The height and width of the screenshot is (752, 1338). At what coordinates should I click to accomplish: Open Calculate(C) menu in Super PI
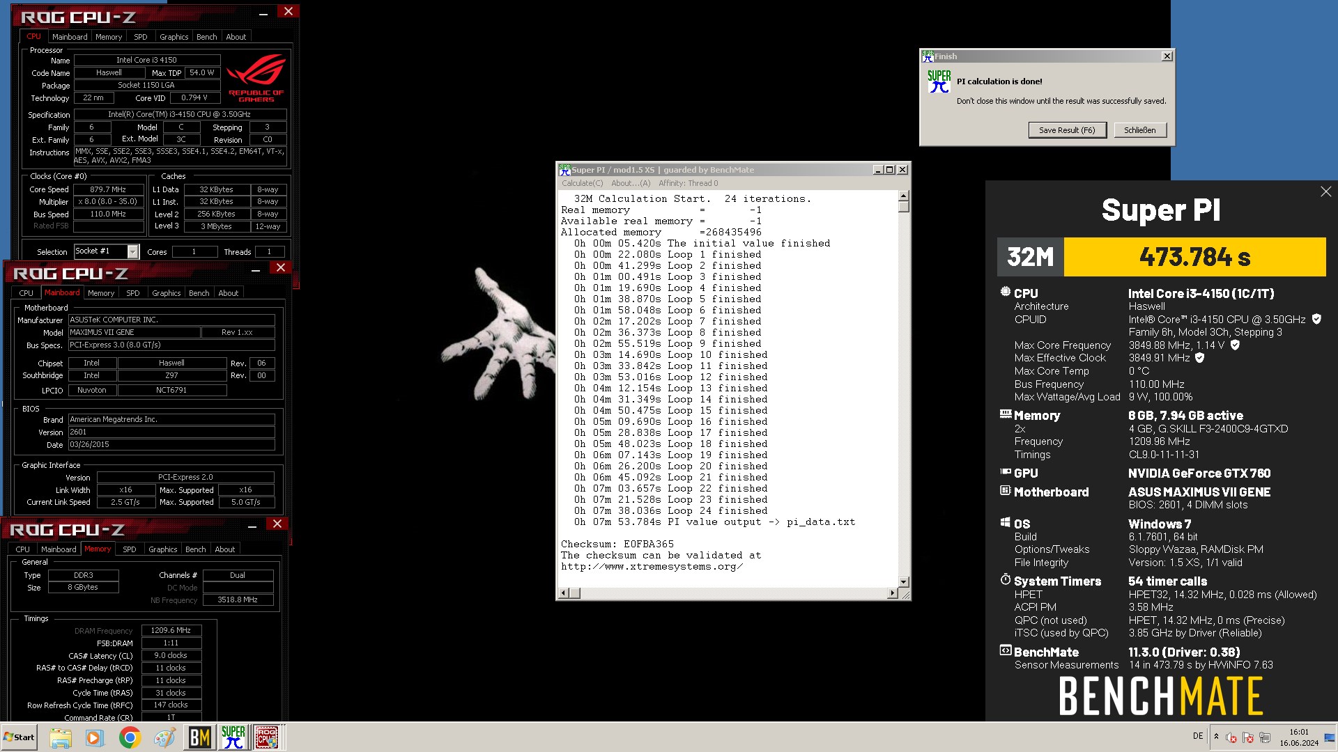click(583, 183)
